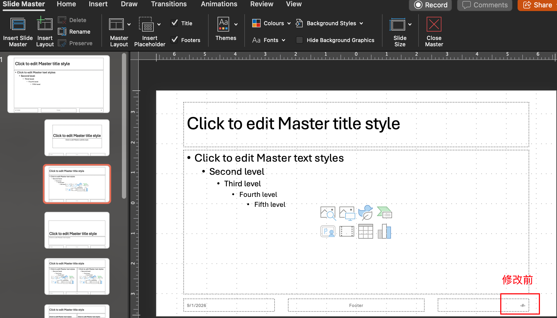Click the chart placeholder icon on the slide
The height and width of the screenshot is (318, 557).
tap(384, 231)
